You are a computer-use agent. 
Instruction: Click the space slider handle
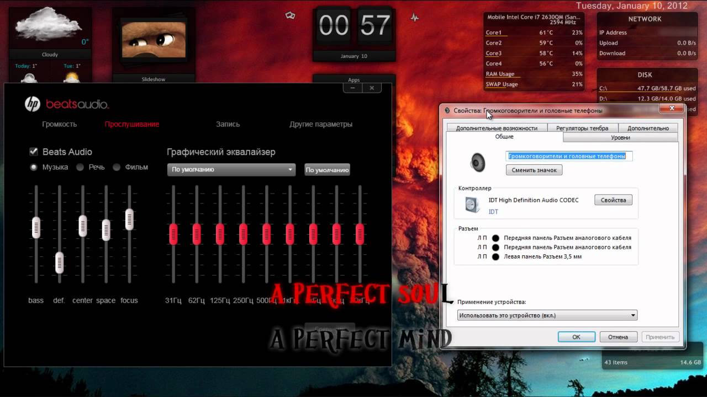click(106, 230)
